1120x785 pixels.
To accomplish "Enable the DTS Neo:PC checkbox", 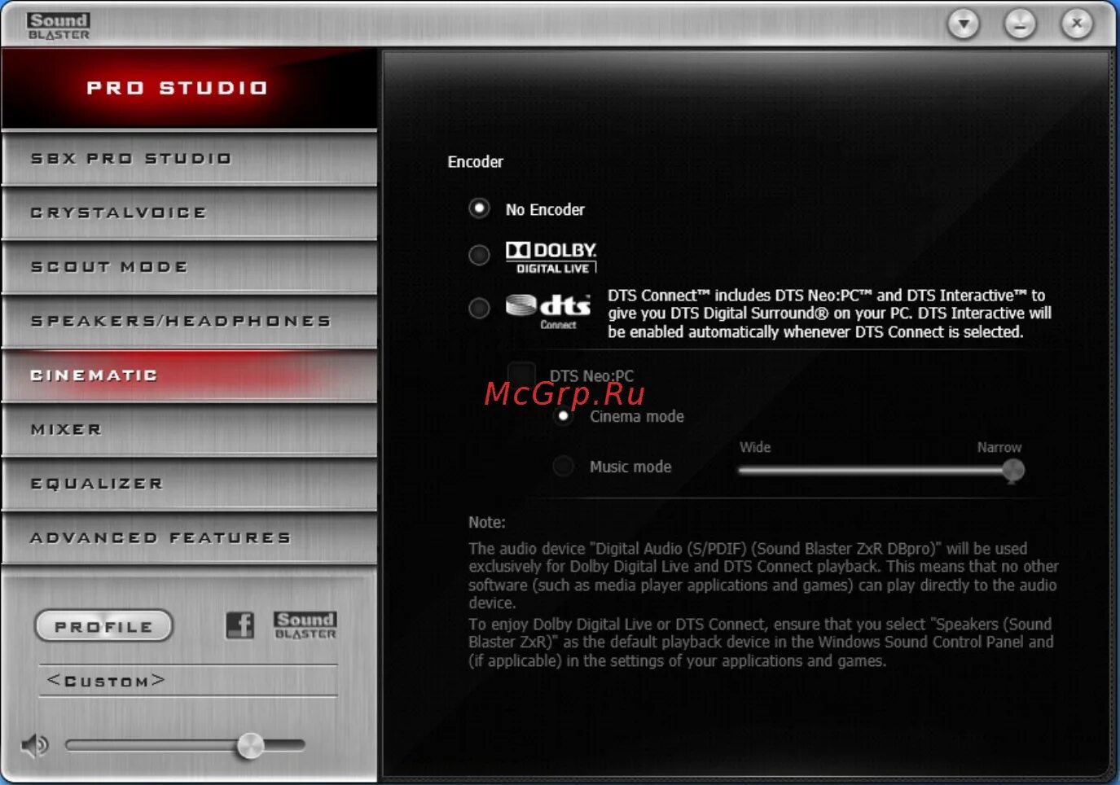I will coord(521,375).
